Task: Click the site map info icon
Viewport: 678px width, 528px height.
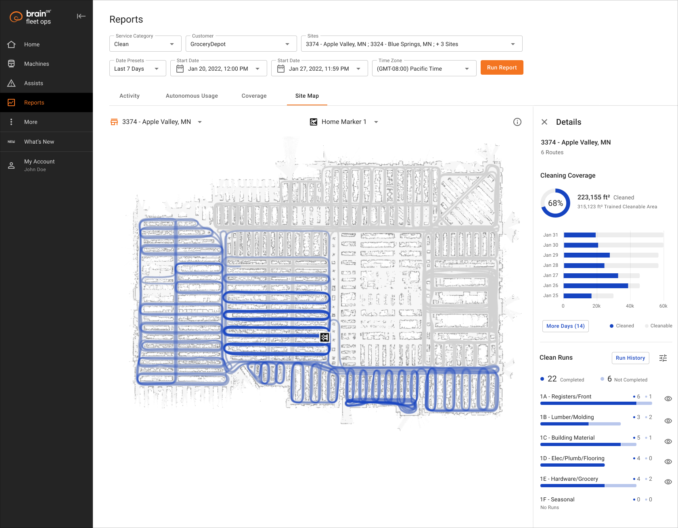Action: point(517,122)
